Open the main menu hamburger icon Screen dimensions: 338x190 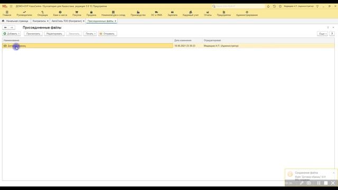tap(11, 6)
